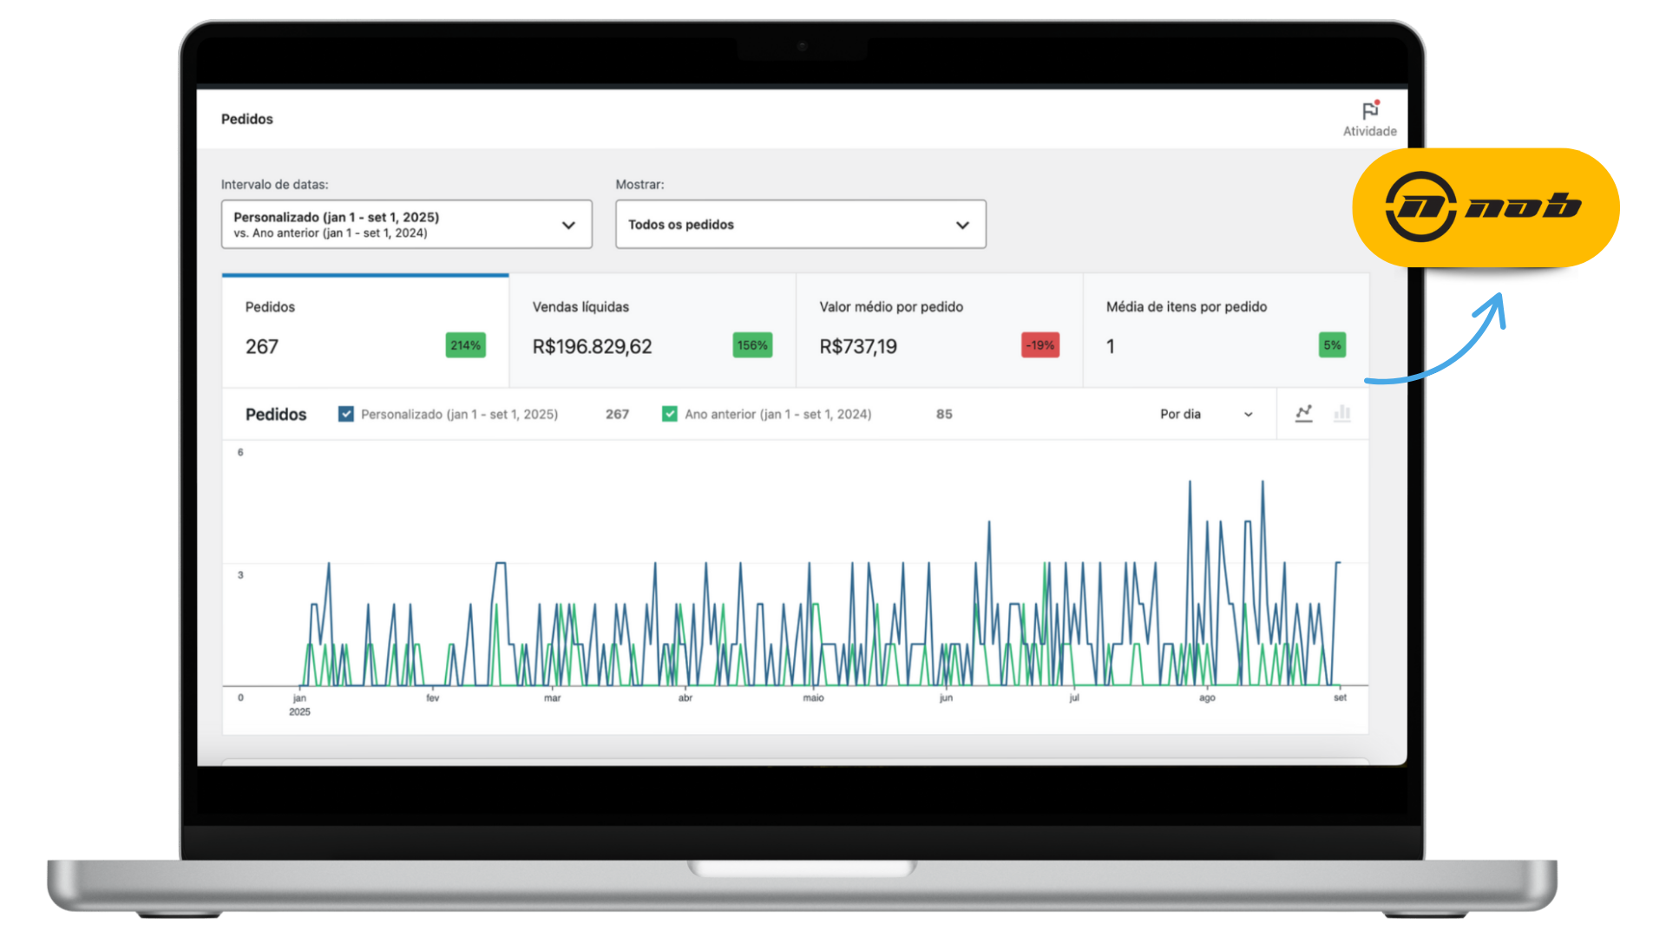1666x937 pixels.
Task: Click the 214% green growth badge
Action: click(465, 345)
